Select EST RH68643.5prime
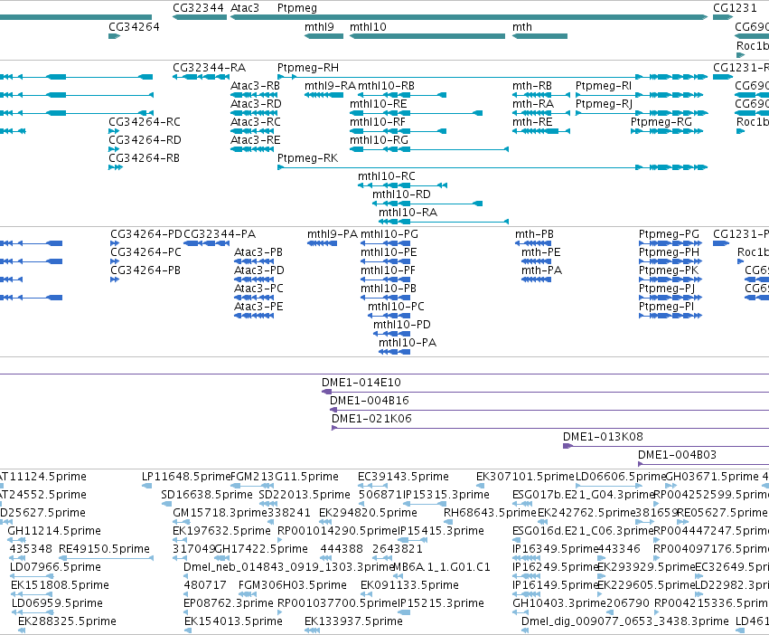The width and height of the screenshot is (769, 635). (x=490, y=513)
